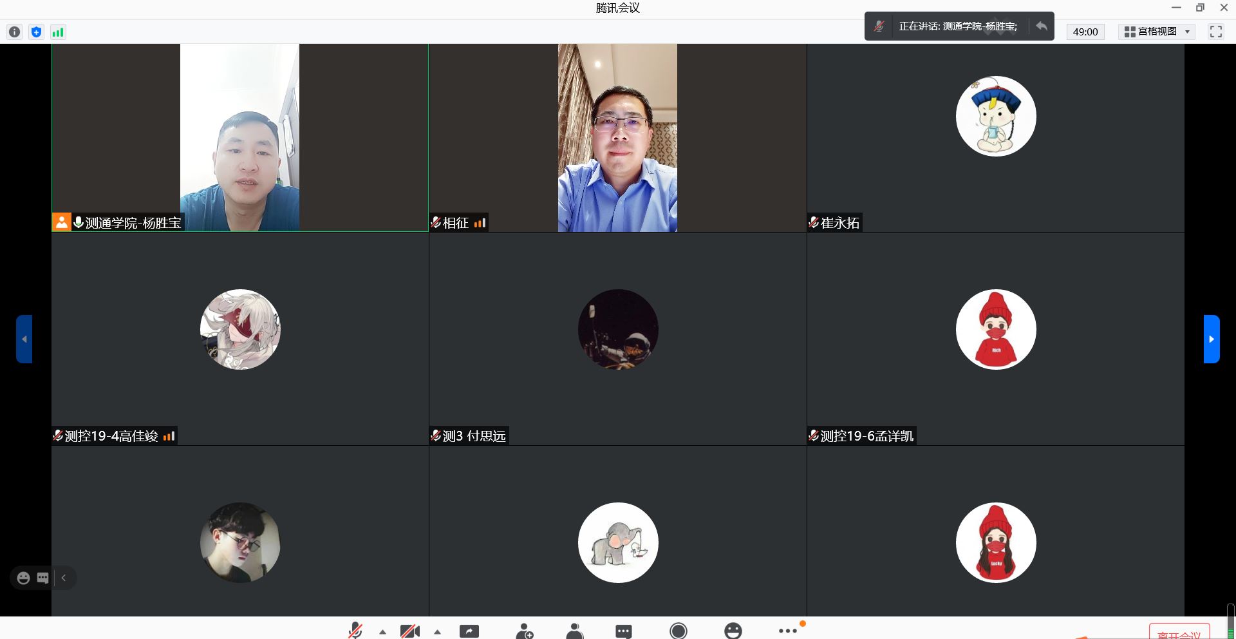Click the share screen icon
1236x639 pixels.
click(469, 631)
